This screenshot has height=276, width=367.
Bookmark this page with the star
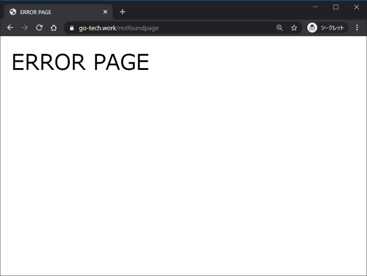(x=294, y=28)
